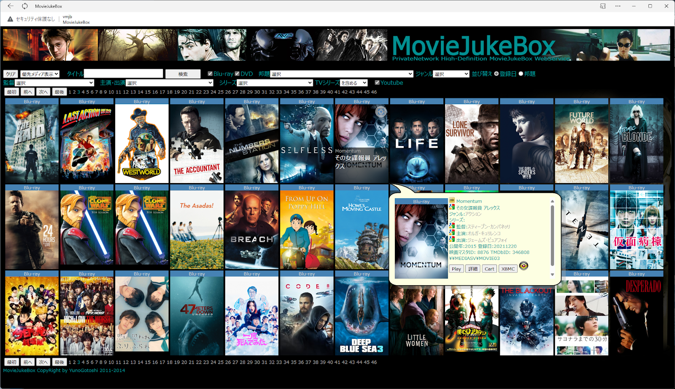Image resolution: width=675 pixels, height=389 pixels.
Task: Open The Raid poster thumbnail
Action: pyautogui.click(x=32, y=143)
